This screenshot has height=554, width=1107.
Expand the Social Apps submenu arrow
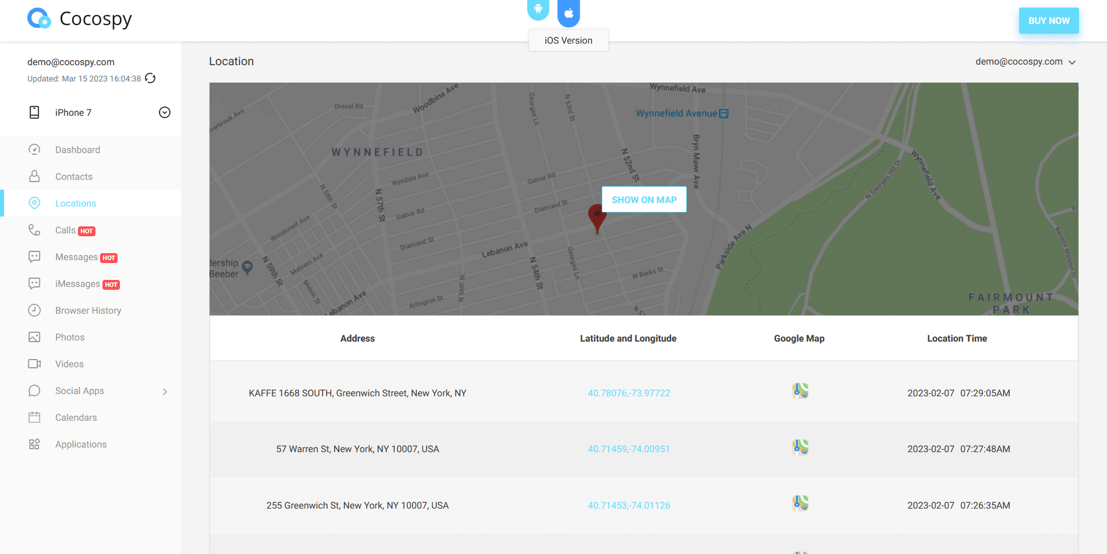165,392
